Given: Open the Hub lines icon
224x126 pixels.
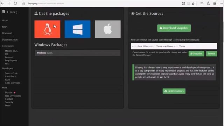Looking at the screenshot, I should [202, 3].
